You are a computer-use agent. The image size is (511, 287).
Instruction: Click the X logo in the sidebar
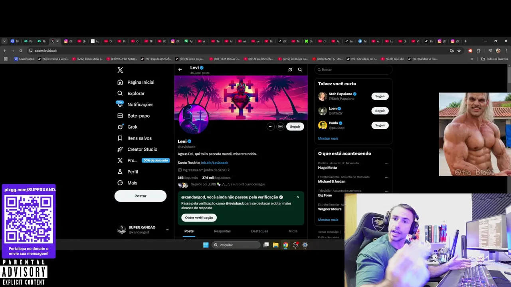[120, 70]
